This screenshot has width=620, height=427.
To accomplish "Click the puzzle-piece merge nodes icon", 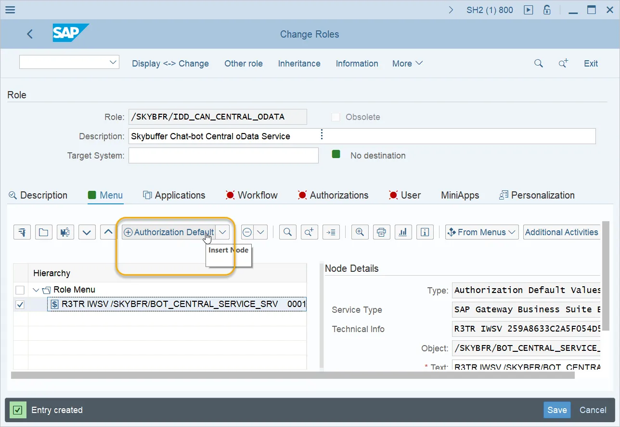I will point(65,232).
